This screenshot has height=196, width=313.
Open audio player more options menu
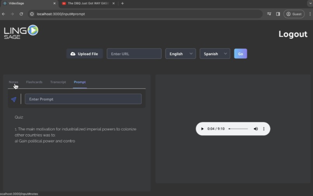264,129
